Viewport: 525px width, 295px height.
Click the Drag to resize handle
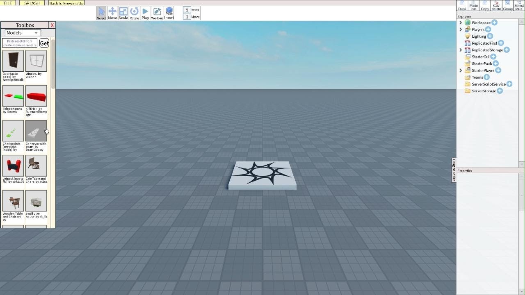coord(454,170)
